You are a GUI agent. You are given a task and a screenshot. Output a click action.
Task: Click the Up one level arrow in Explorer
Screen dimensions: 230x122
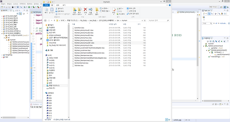tap(54, 20)
